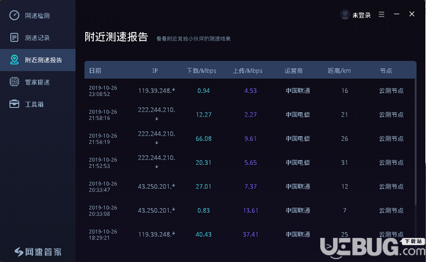This screenshot has width=426, height=262.
Task: Click download value 20.31
Action: click(x=204, y=163)
